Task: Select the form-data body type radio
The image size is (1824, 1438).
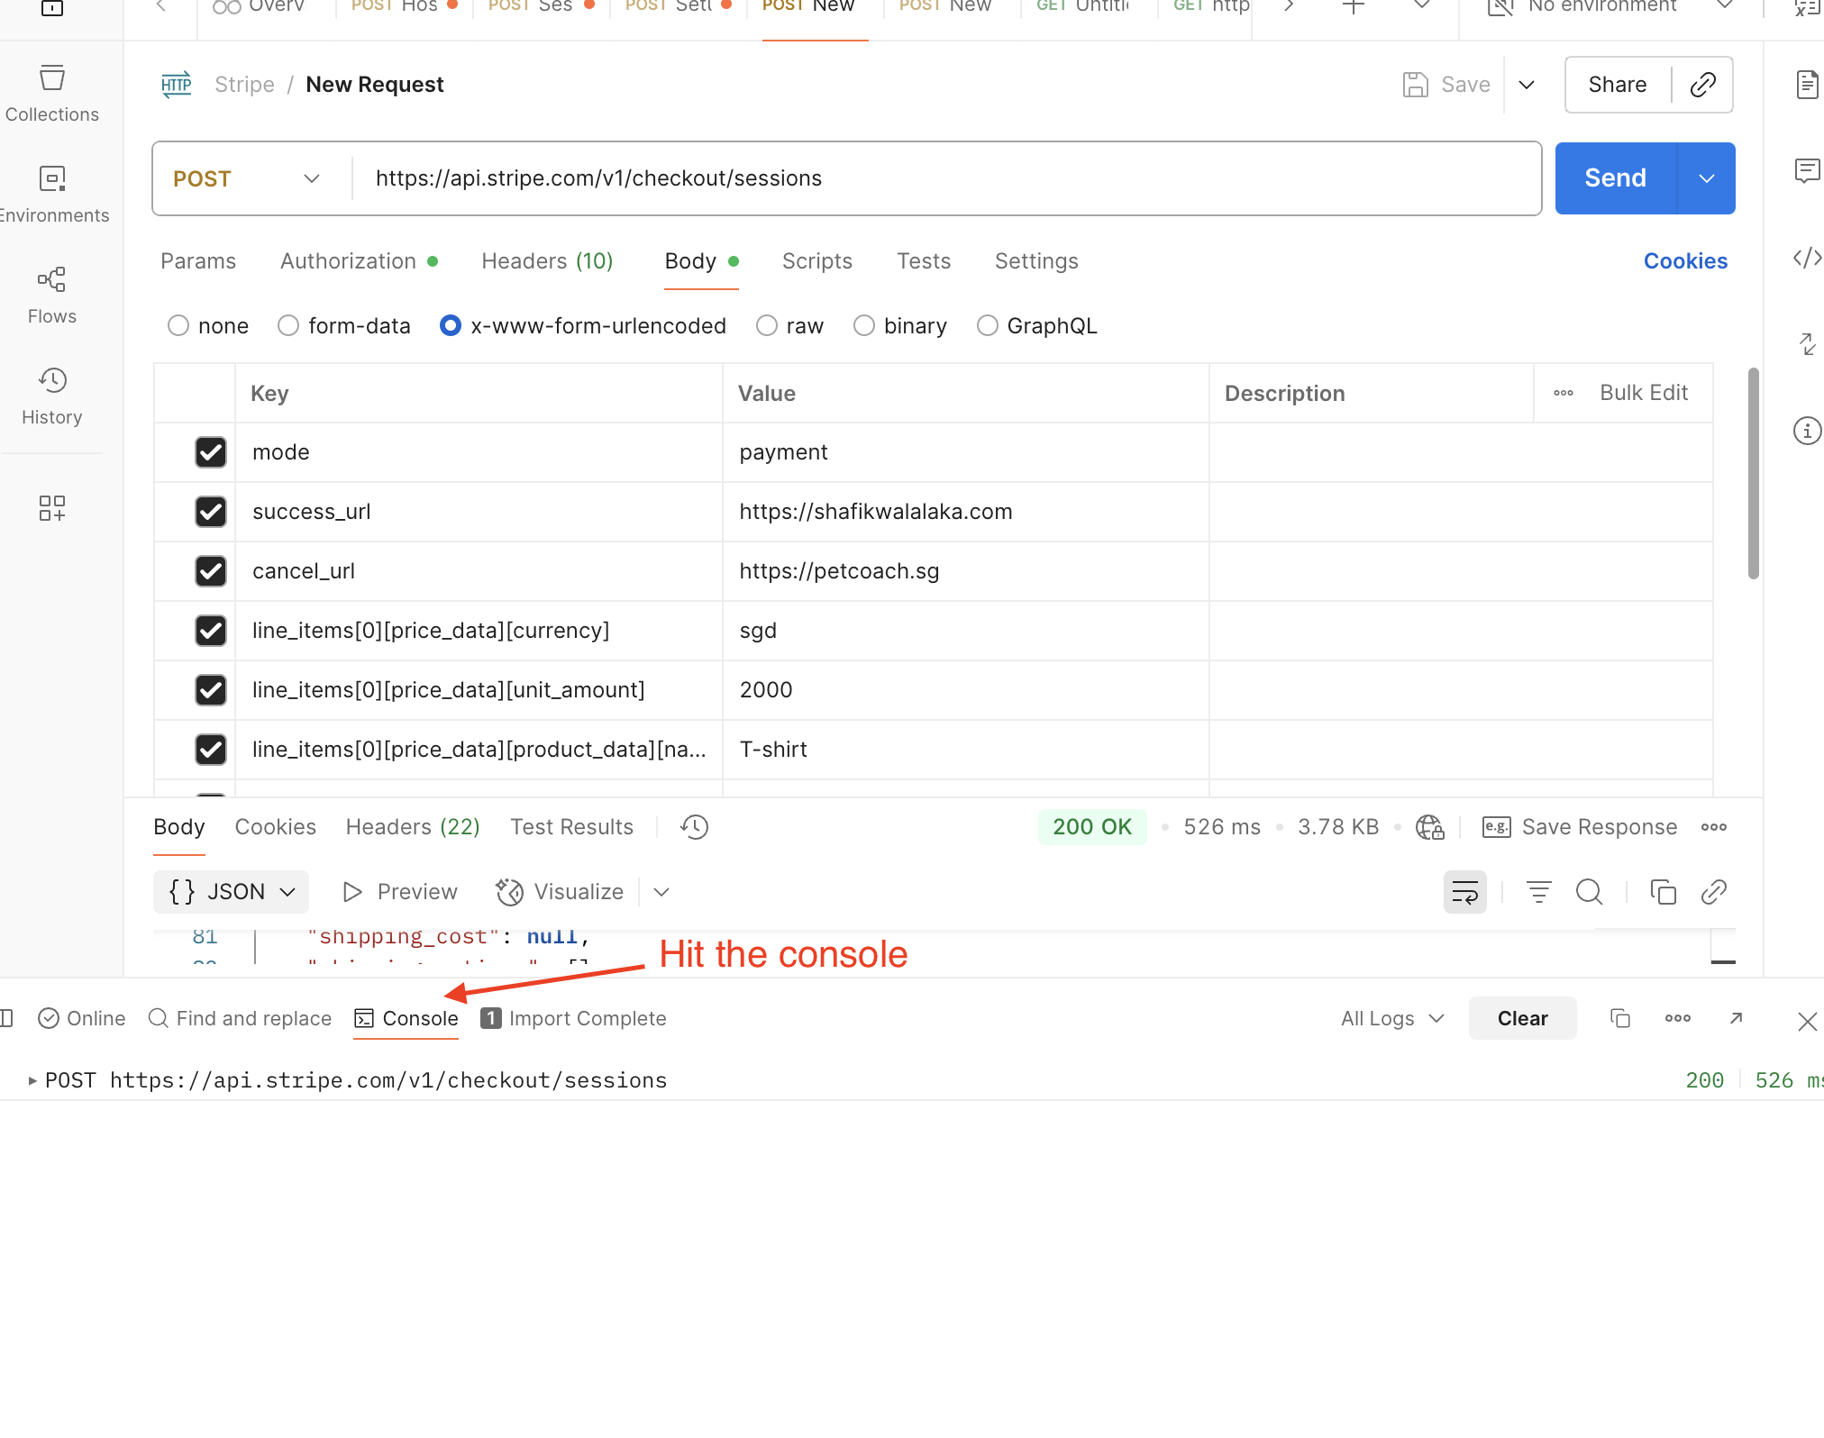Action: click(288, 325)
